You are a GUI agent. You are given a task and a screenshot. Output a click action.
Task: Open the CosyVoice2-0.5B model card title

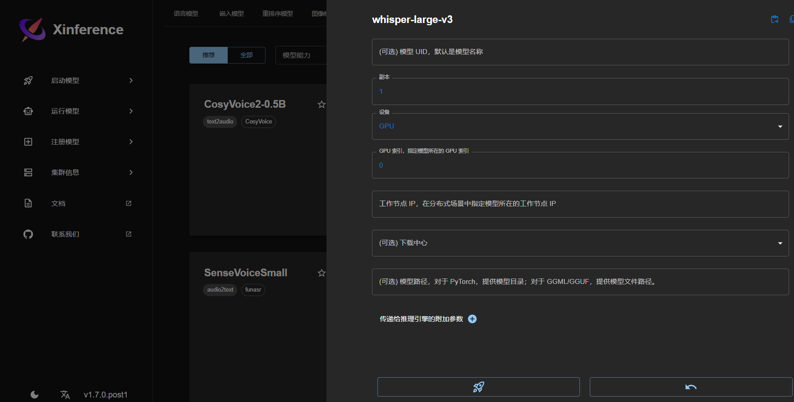tap(245, 104)
